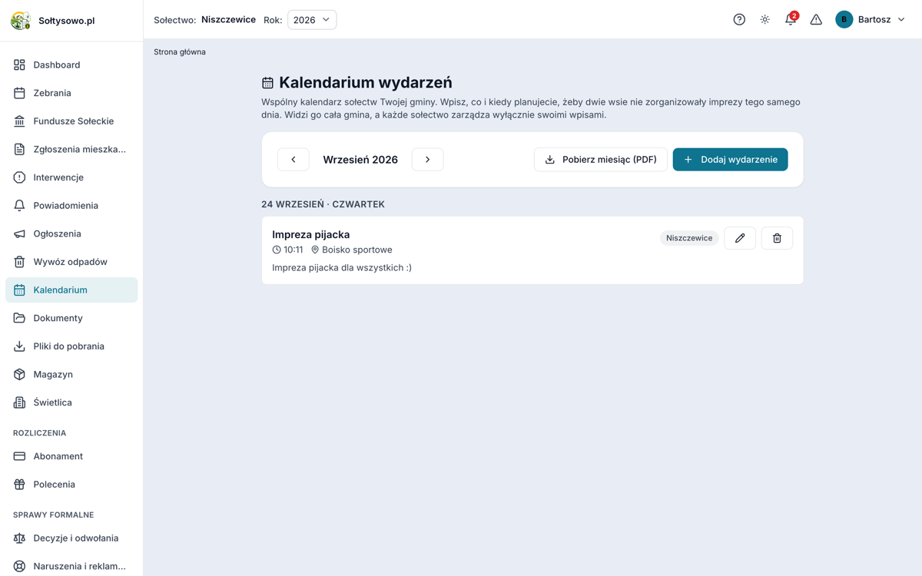Delete the Impreza pijacka event
Viewport: 922px width, 576px height.
pos(777,238)
